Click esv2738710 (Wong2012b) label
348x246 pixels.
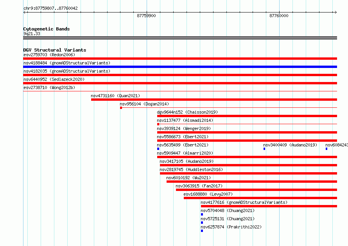tap(49, 87)
